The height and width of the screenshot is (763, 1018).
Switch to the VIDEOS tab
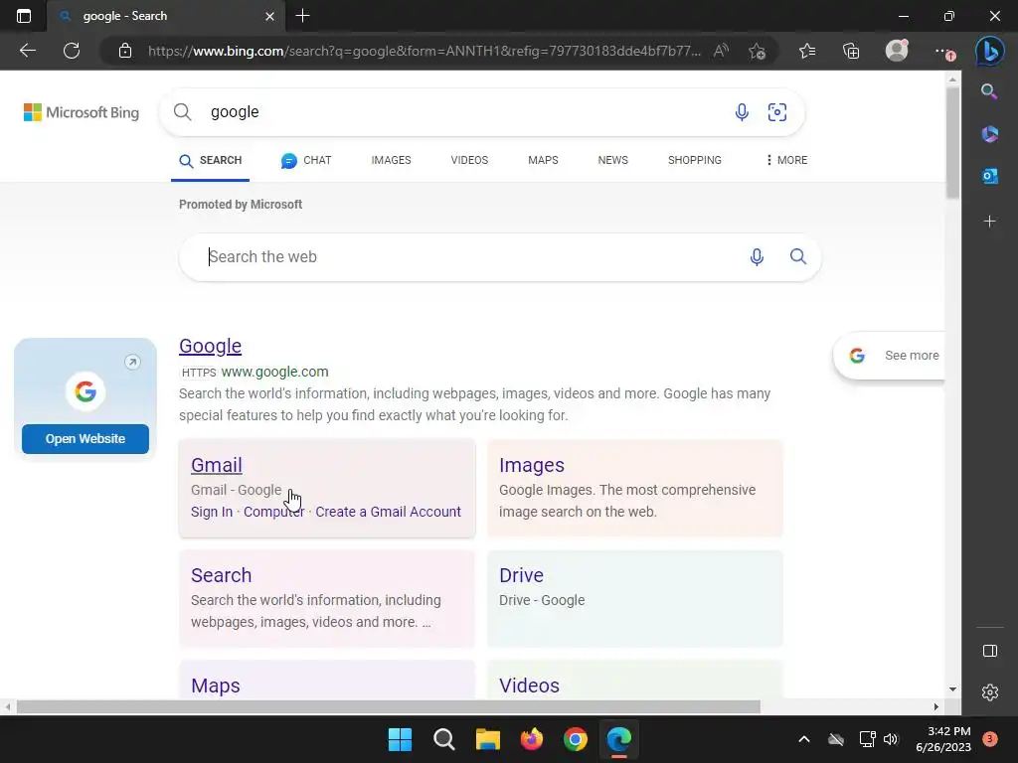click(x=469, y=160)
